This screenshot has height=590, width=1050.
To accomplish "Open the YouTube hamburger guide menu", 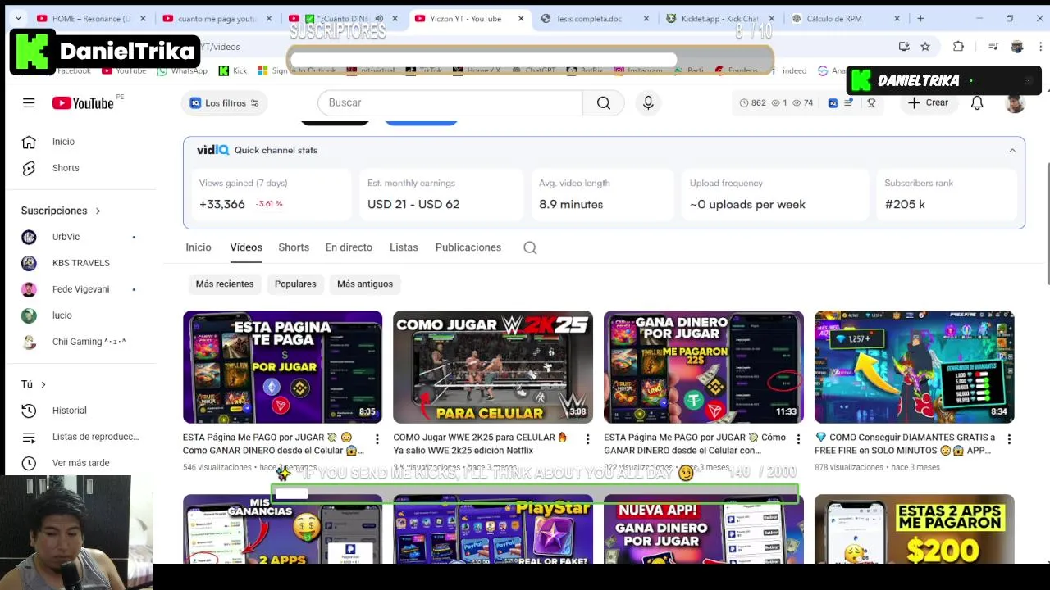I will pos(29,103).
